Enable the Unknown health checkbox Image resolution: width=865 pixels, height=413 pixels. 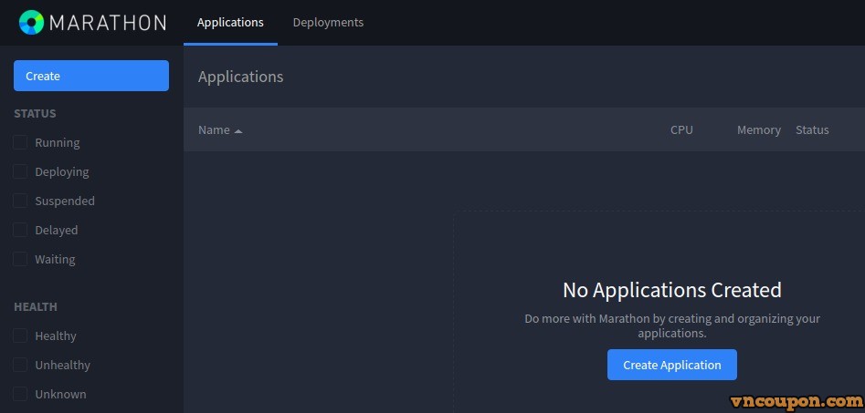(20, 394)
